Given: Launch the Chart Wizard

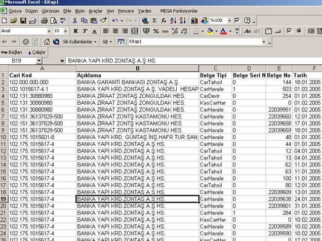Looking at the screenshot, I should 194,21.
